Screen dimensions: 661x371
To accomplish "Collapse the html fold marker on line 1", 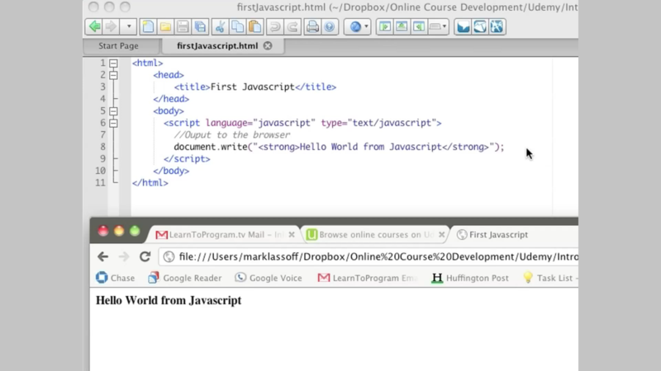I will pos(113,63).
